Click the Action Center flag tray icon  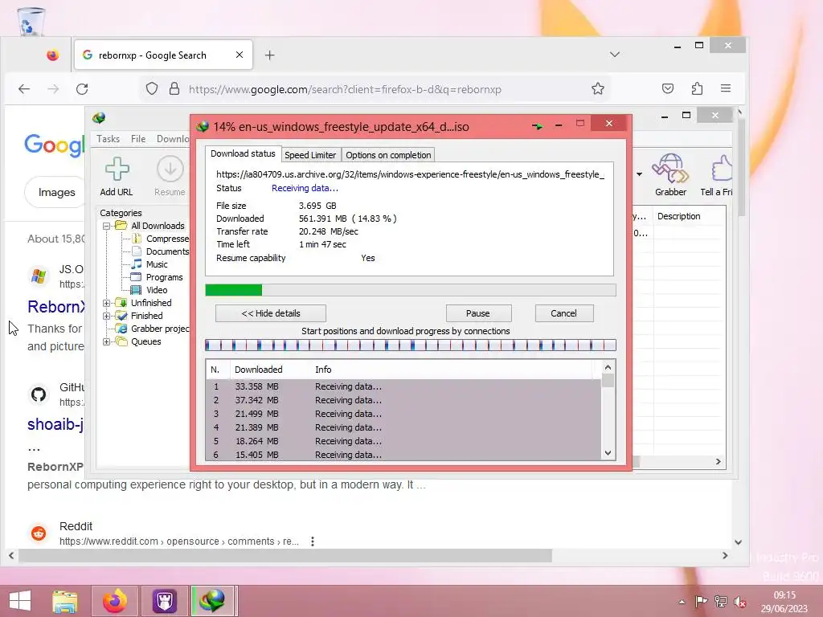coord(701,602)
